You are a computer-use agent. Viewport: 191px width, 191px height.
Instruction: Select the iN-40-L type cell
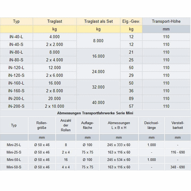click(x=16, y=37)
